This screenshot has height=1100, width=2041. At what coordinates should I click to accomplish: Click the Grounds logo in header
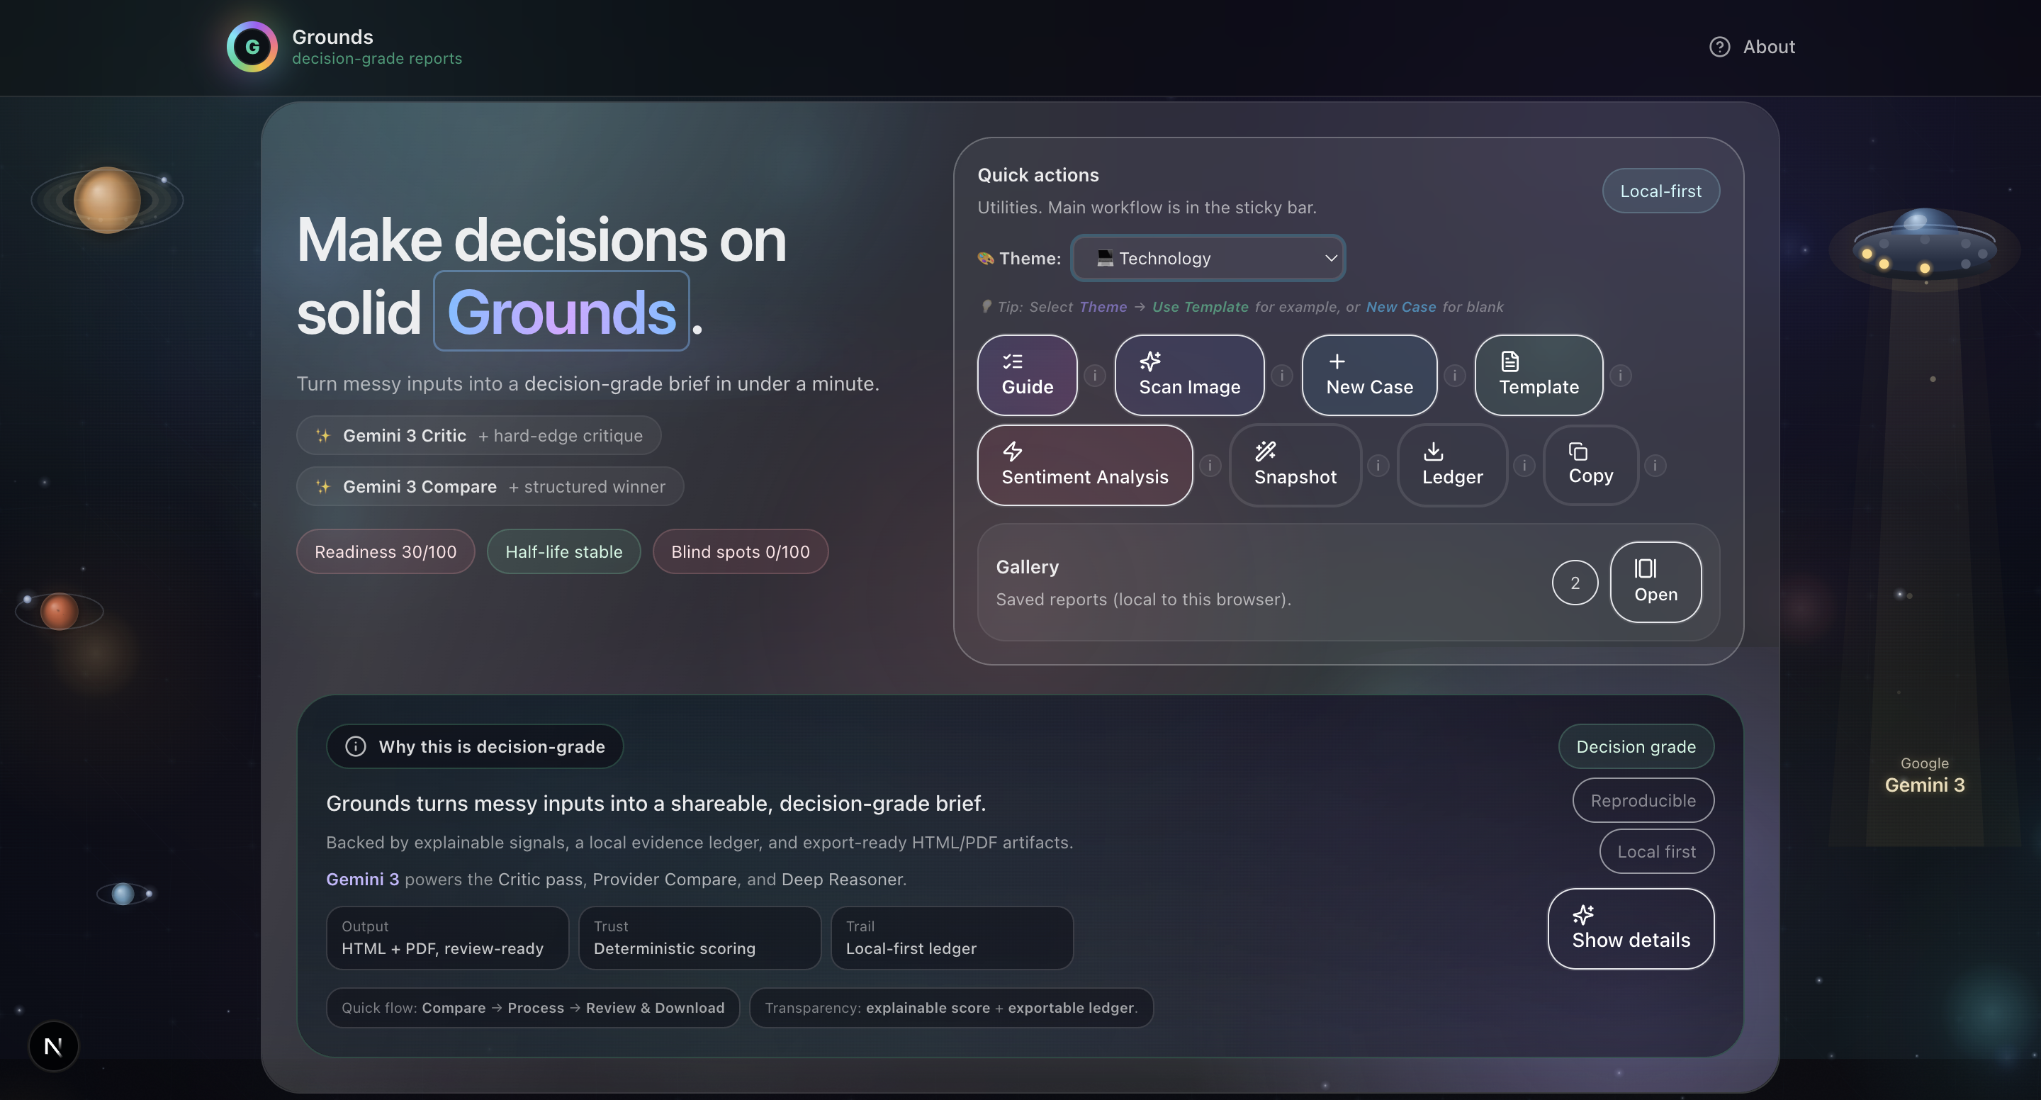(252, 47)
